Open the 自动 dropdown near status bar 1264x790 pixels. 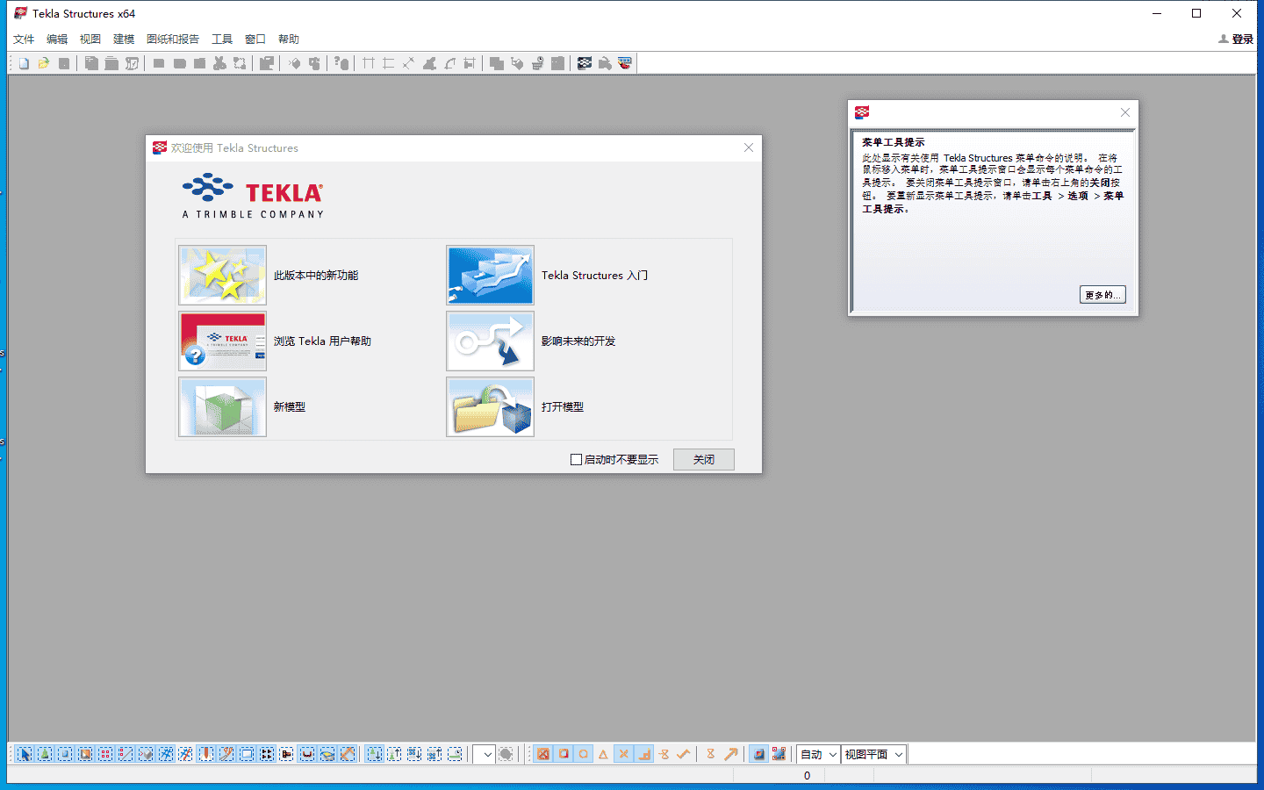pos(816,753)
